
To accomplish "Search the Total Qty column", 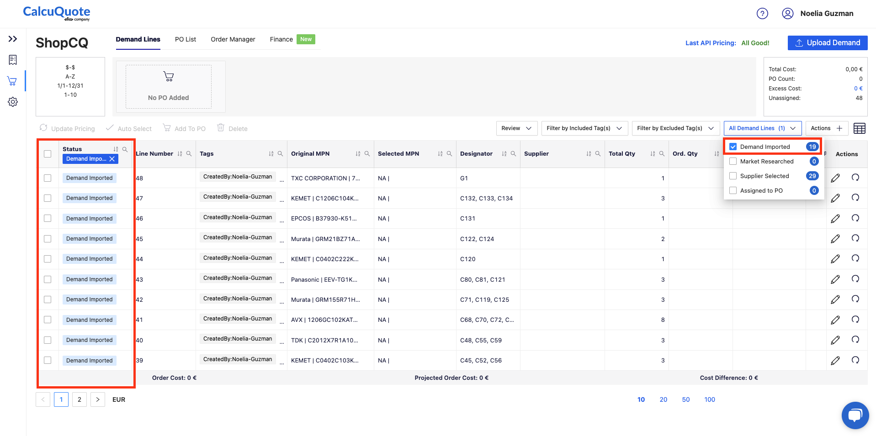I will tap(662, 154).
